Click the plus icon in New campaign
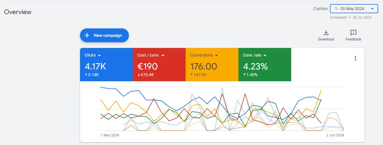The width and height of the screenshot is (383, 145). tap(87, 35)
